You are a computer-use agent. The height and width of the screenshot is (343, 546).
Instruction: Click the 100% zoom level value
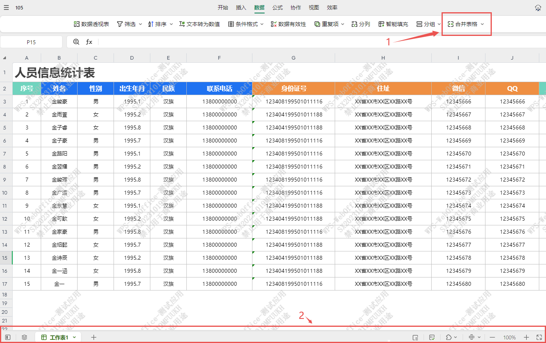(x=509, y=337)
